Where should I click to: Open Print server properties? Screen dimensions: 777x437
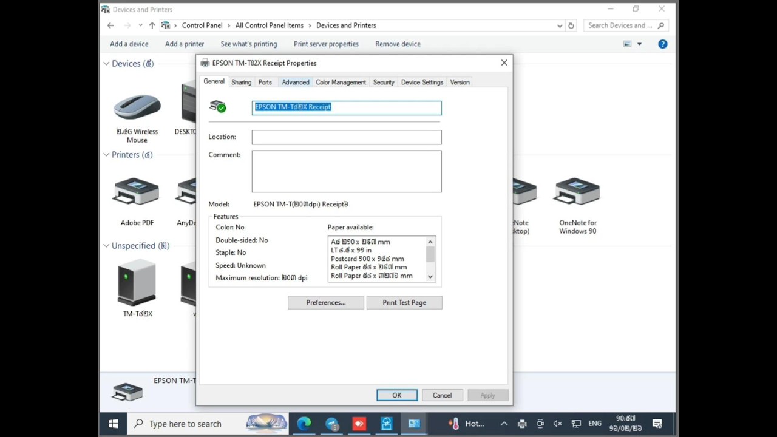[326, 44]
